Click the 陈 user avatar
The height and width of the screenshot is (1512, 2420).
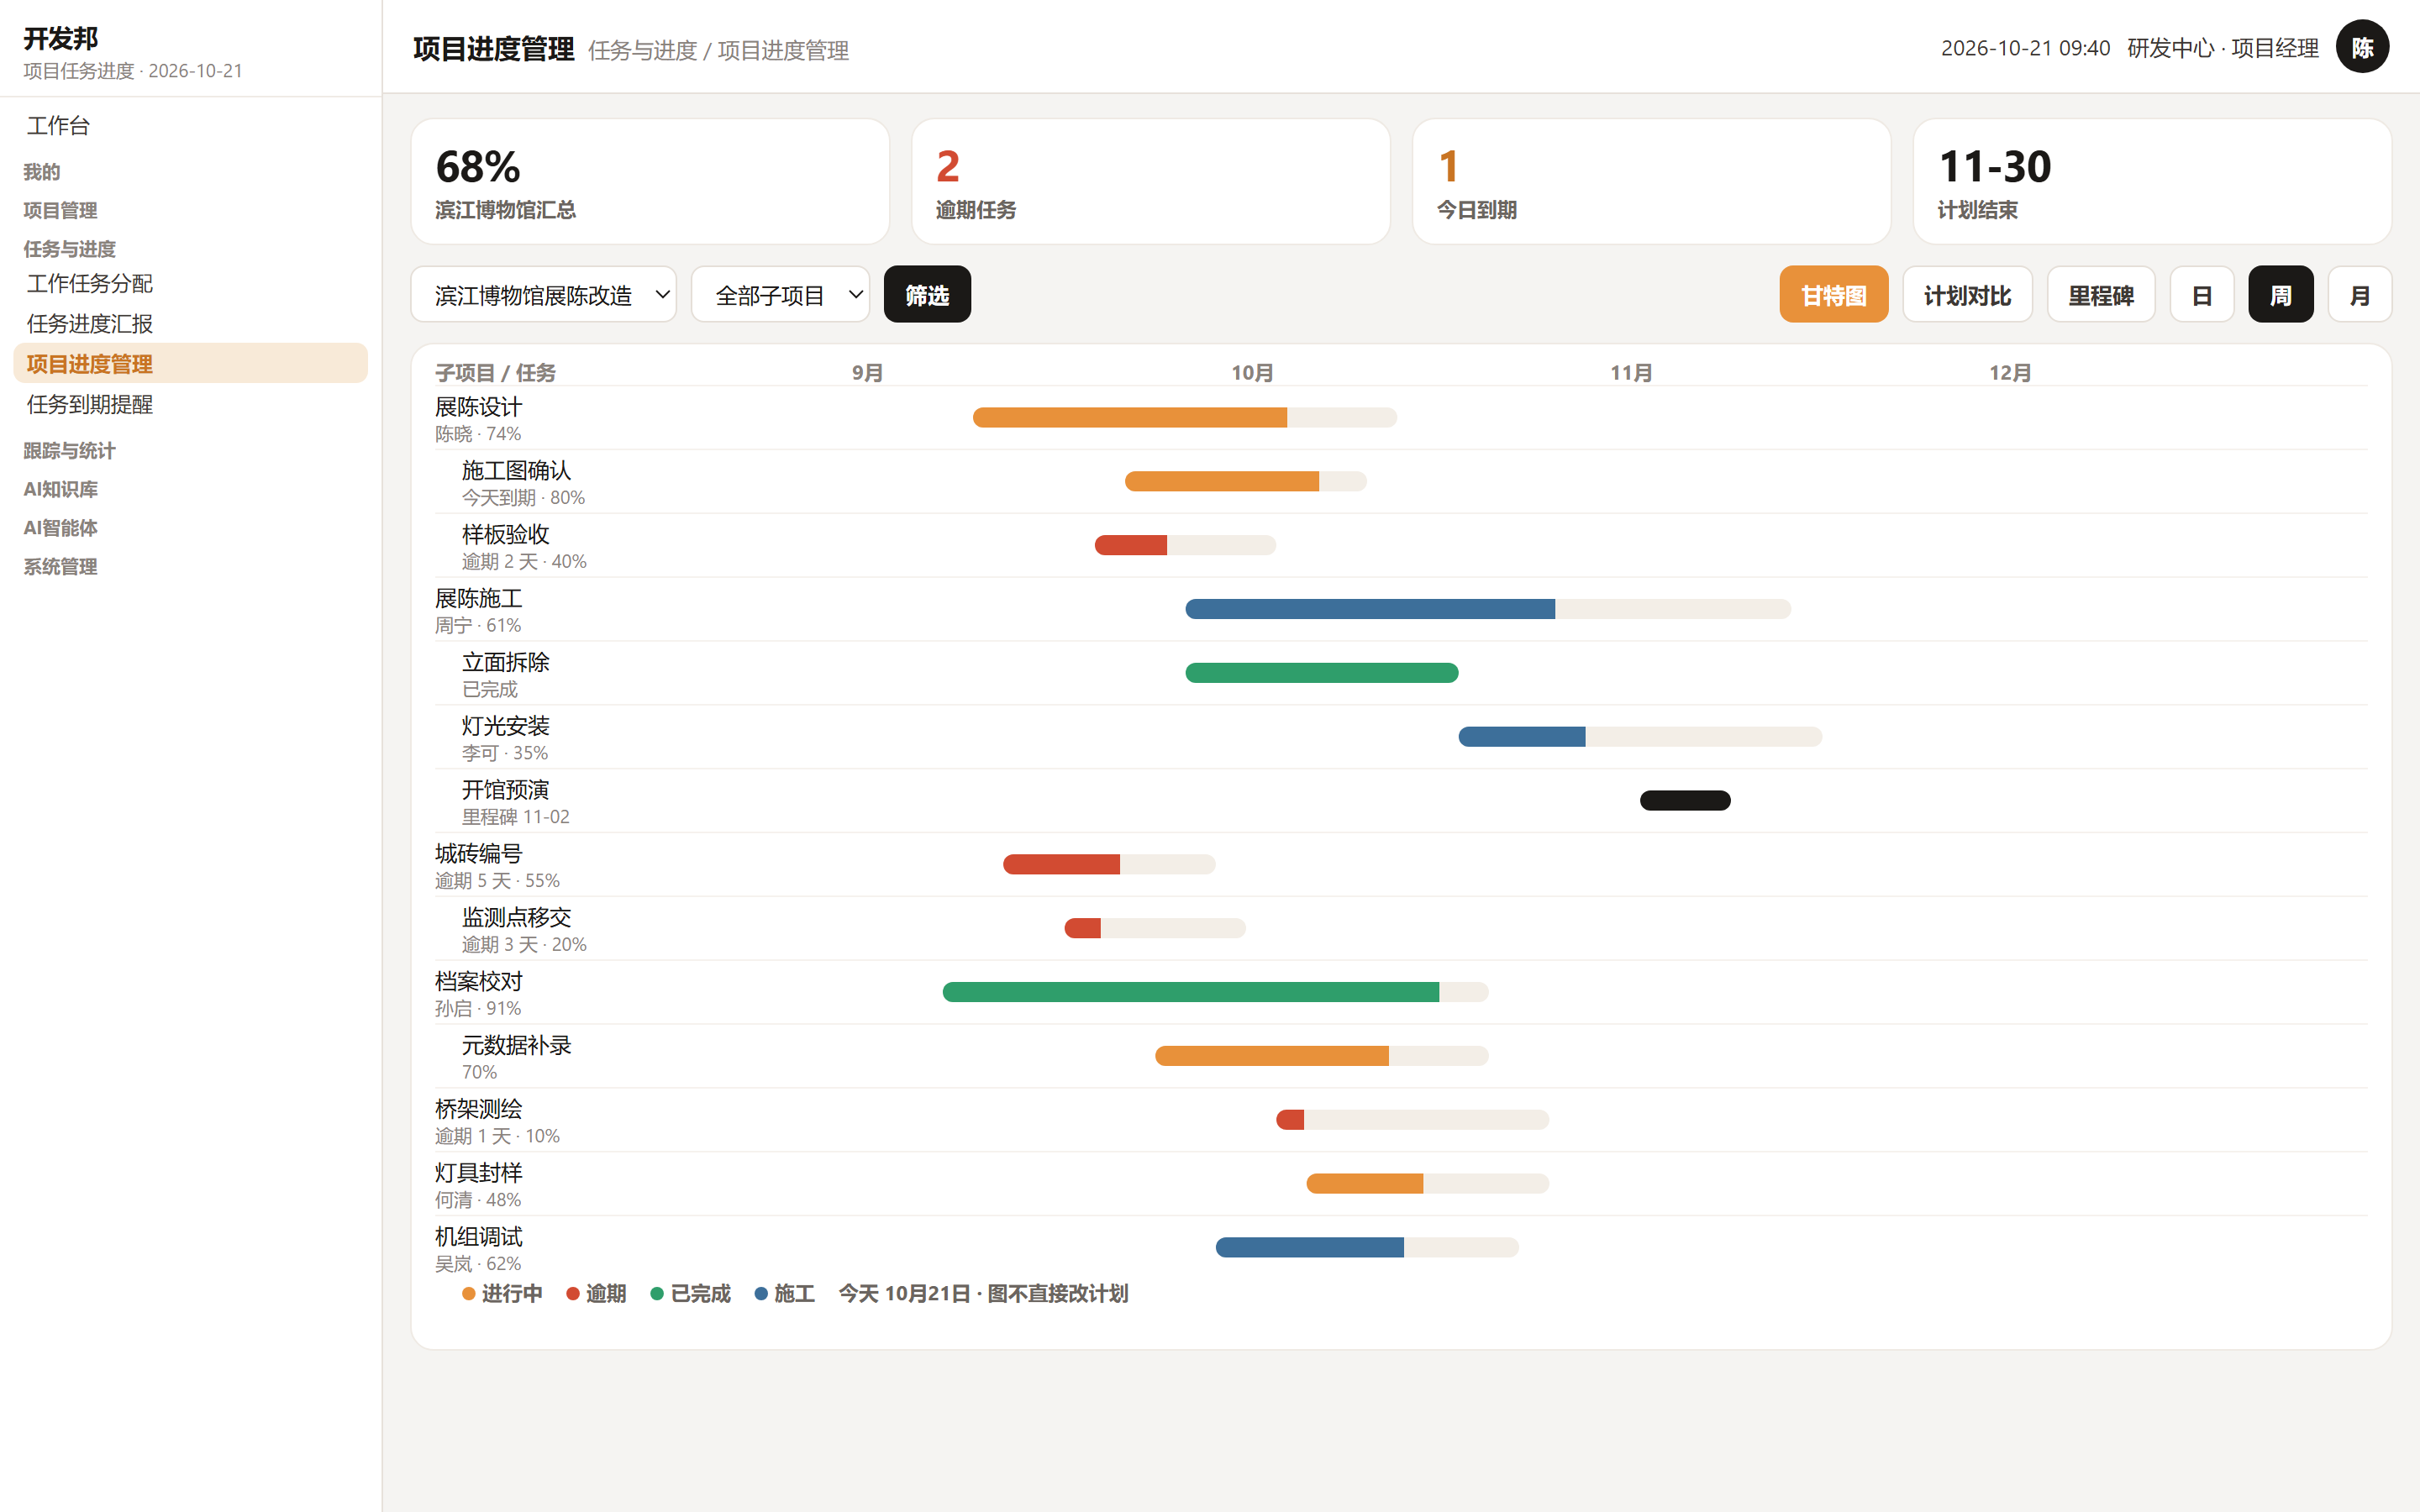coord(2361,47)
